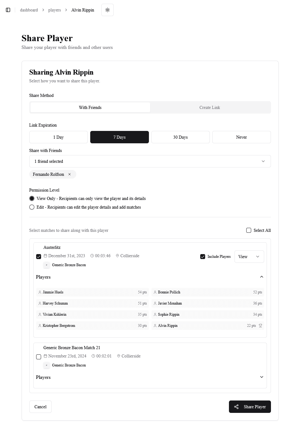Click the clock icon beside 00:03:46
The width and height of the screenshot is (300, 433).
[92, 256]
